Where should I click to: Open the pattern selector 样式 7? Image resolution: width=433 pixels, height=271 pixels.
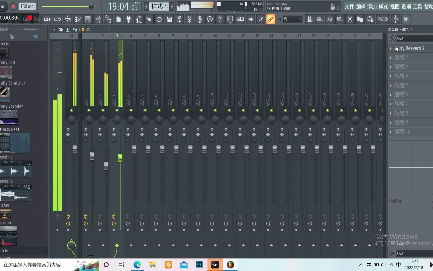[159, 7]
